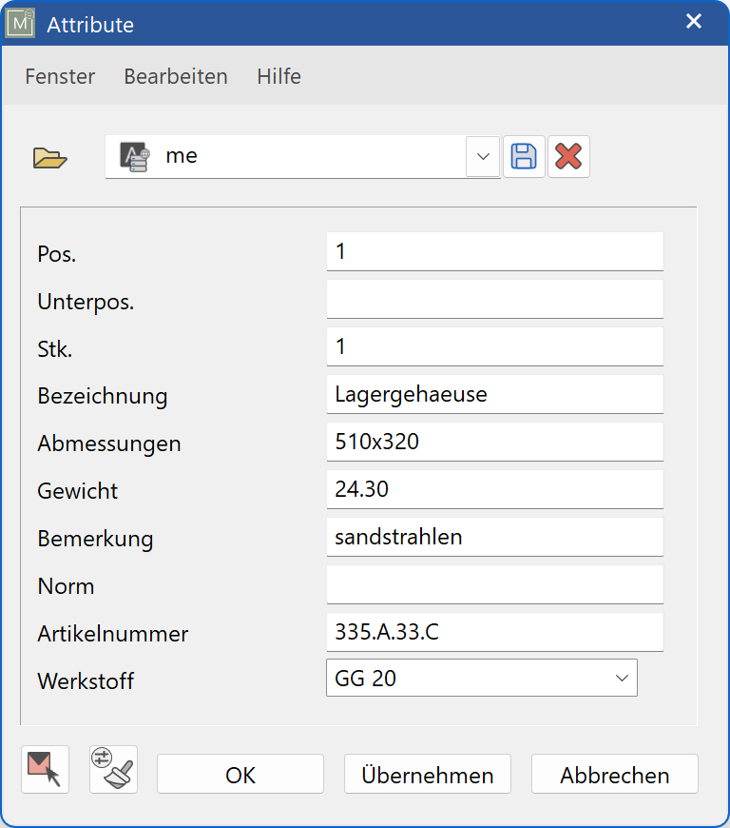
Task: Open the Bearbeiten menu
Action: (175, 76)
